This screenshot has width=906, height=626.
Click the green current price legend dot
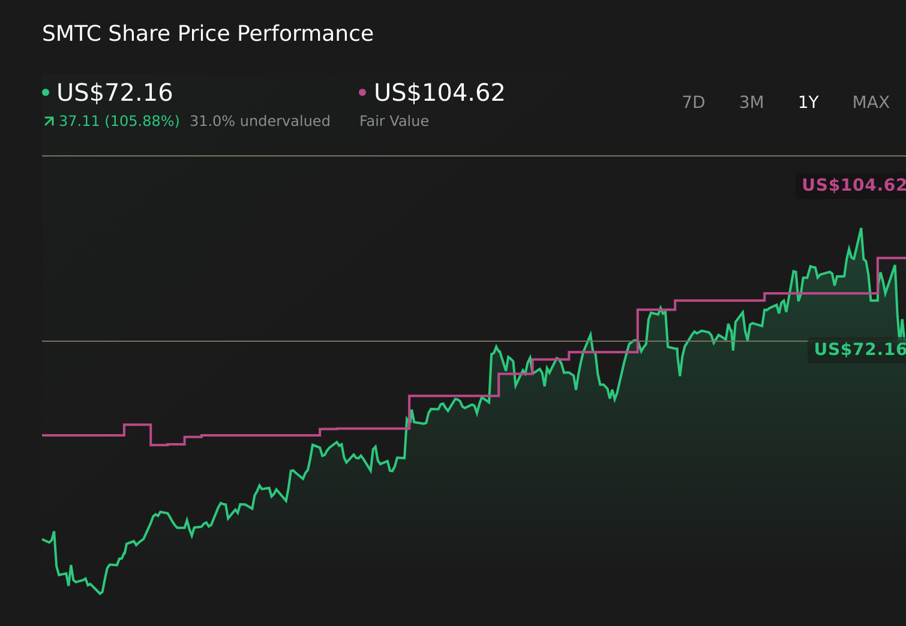[46, 92]
